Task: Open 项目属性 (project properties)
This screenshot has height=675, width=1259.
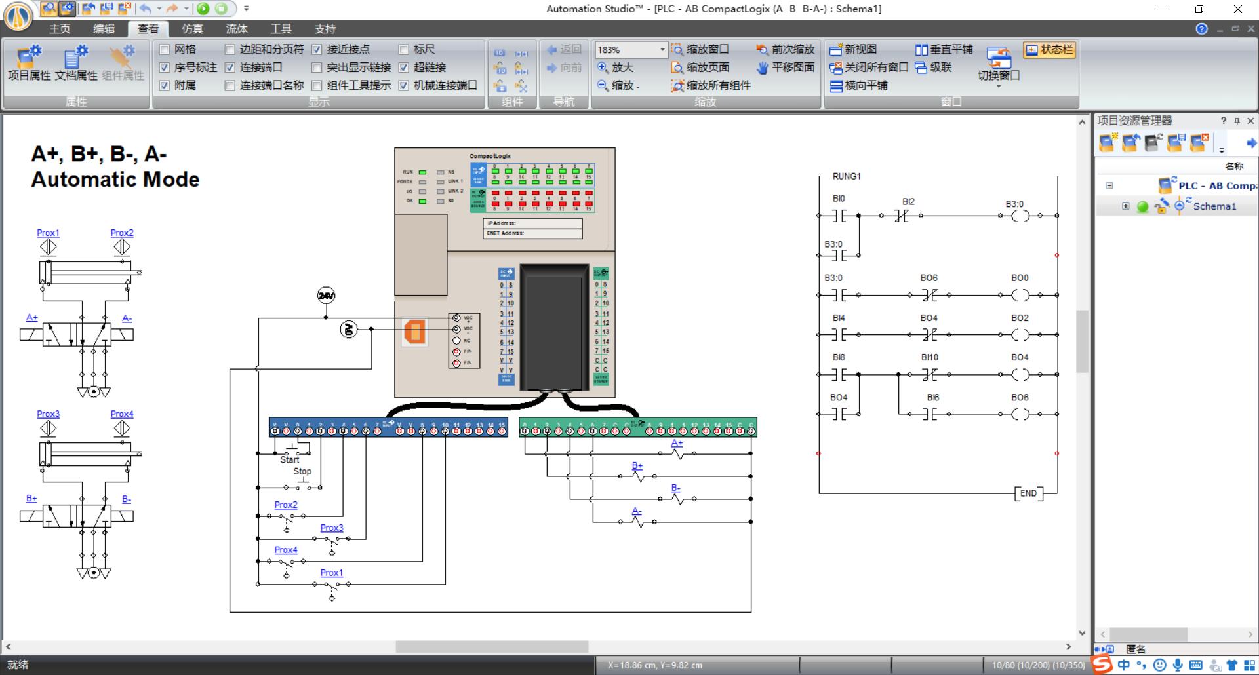Action: point(29,64)
